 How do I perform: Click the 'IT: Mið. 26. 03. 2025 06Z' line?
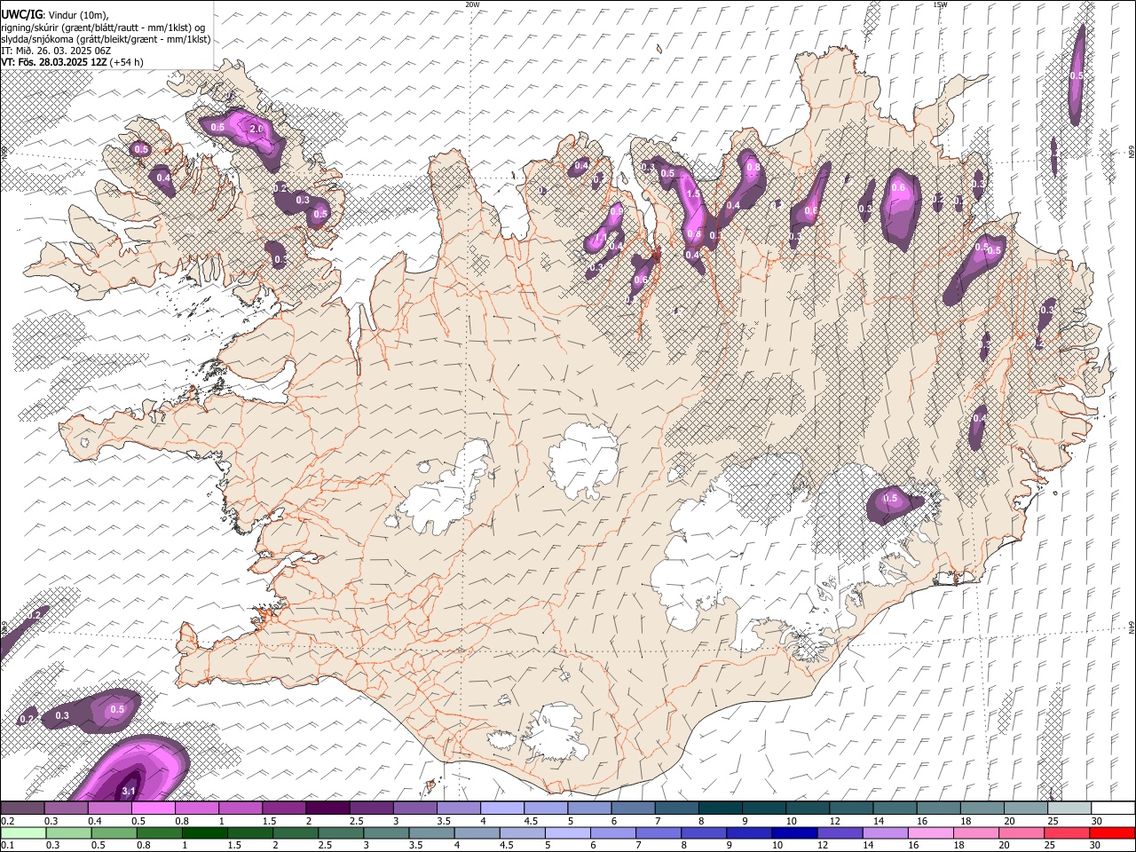point(56,51)
